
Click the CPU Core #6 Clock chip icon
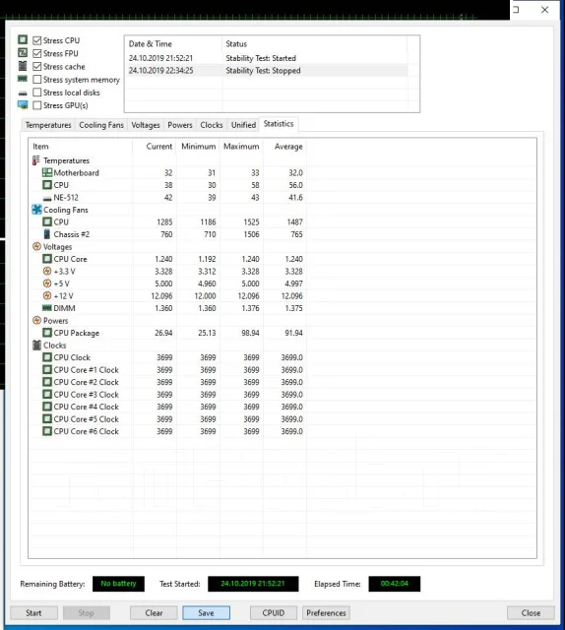pos(47,431)
